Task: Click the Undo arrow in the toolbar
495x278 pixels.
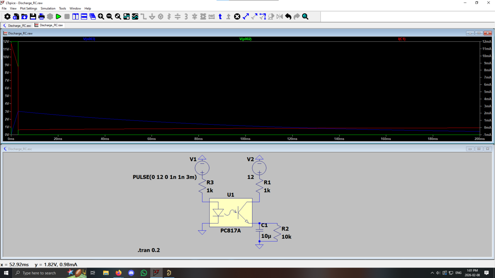Action: tap(288, 17)
